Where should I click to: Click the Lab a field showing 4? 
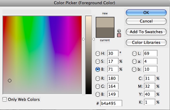pos(150,61)
